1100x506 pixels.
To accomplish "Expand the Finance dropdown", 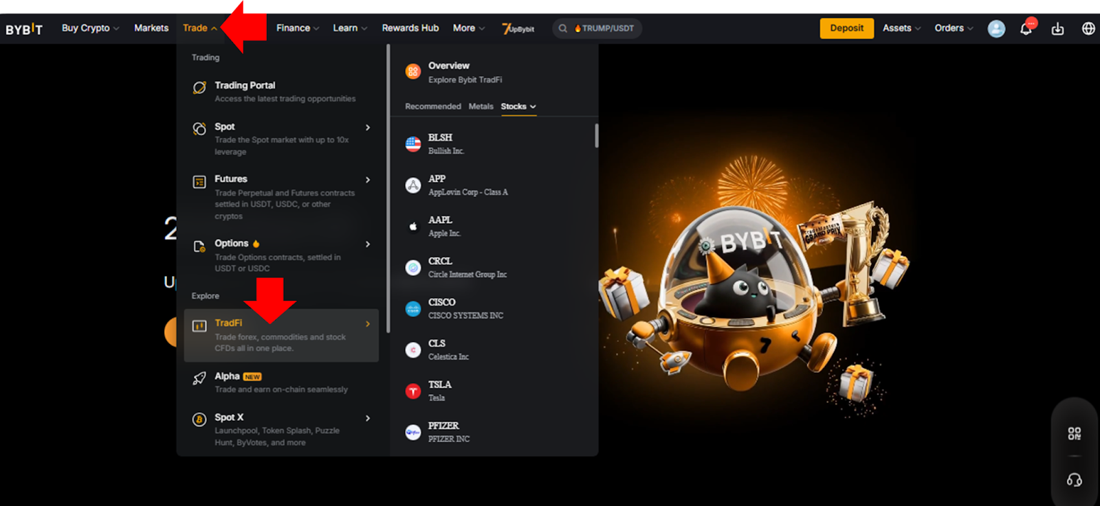I will 298,28.
